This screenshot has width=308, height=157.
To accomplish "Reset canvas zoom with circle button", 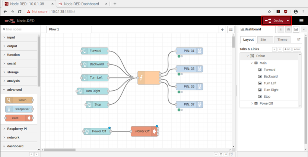I will click(x=221, y=154).
